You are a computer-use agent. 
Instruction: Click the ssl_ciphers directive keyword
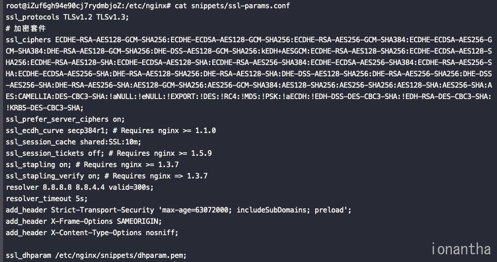coord(28,40)
